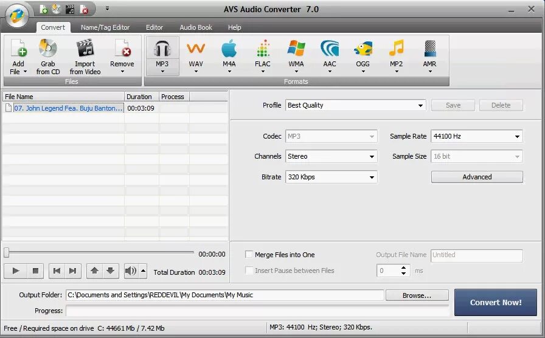Click the AVS application logo button
The width and height of the screenshot is (545, 338).
[x=17, y=16]
